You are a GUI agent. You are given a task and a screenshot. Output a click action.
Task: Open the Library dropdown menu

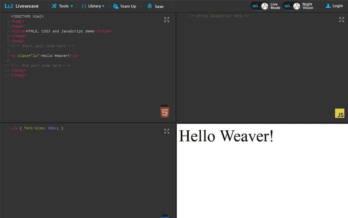coord(93,6)
